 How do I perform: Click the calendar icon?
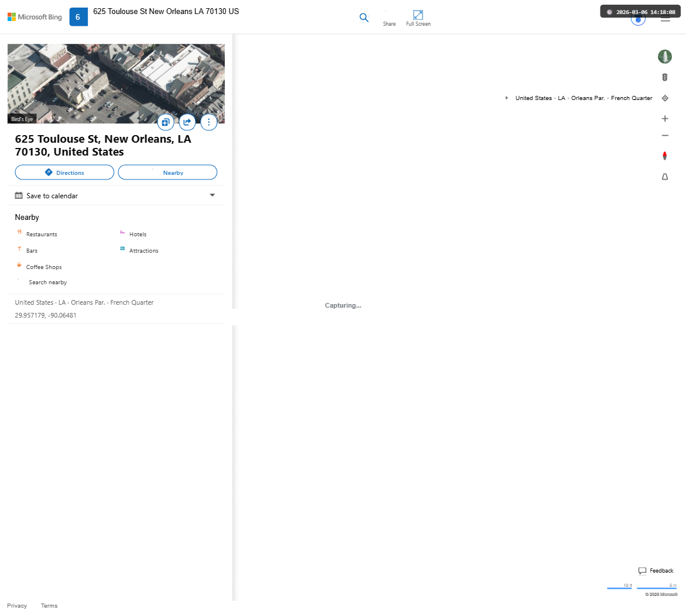(x=19, y=195)
